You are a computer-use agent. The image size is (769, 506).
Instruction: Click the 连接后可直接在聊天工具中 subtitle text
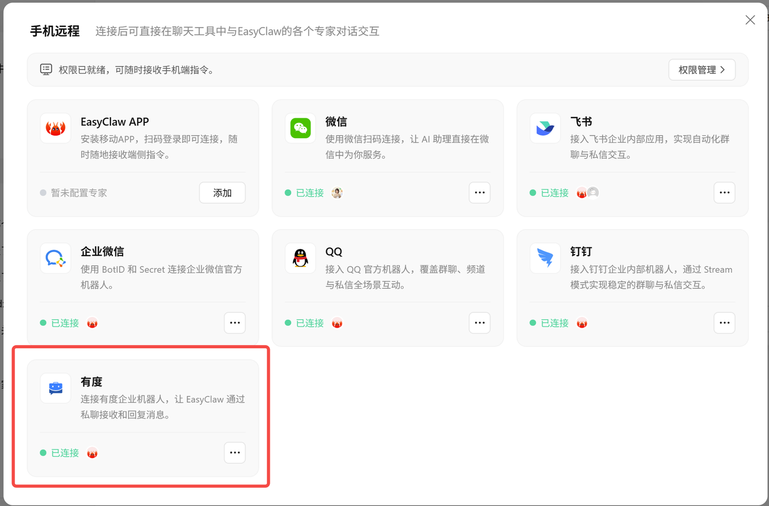tap(237, 31)
